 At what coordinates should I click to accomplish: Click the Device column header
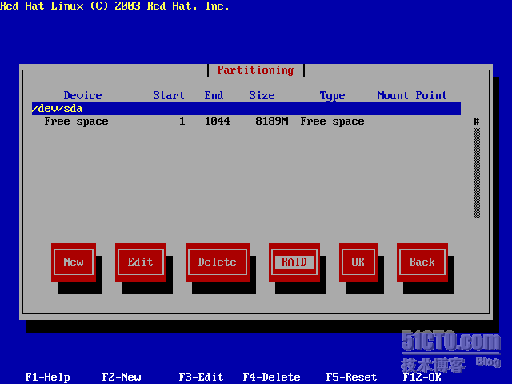point(83,96)
